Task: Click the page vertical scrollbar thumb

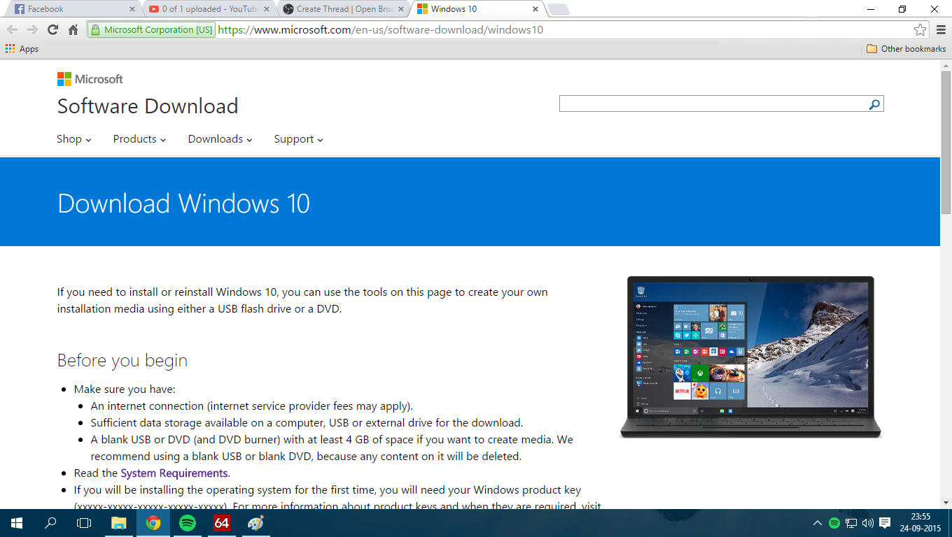Action: [x=946, y=142]
